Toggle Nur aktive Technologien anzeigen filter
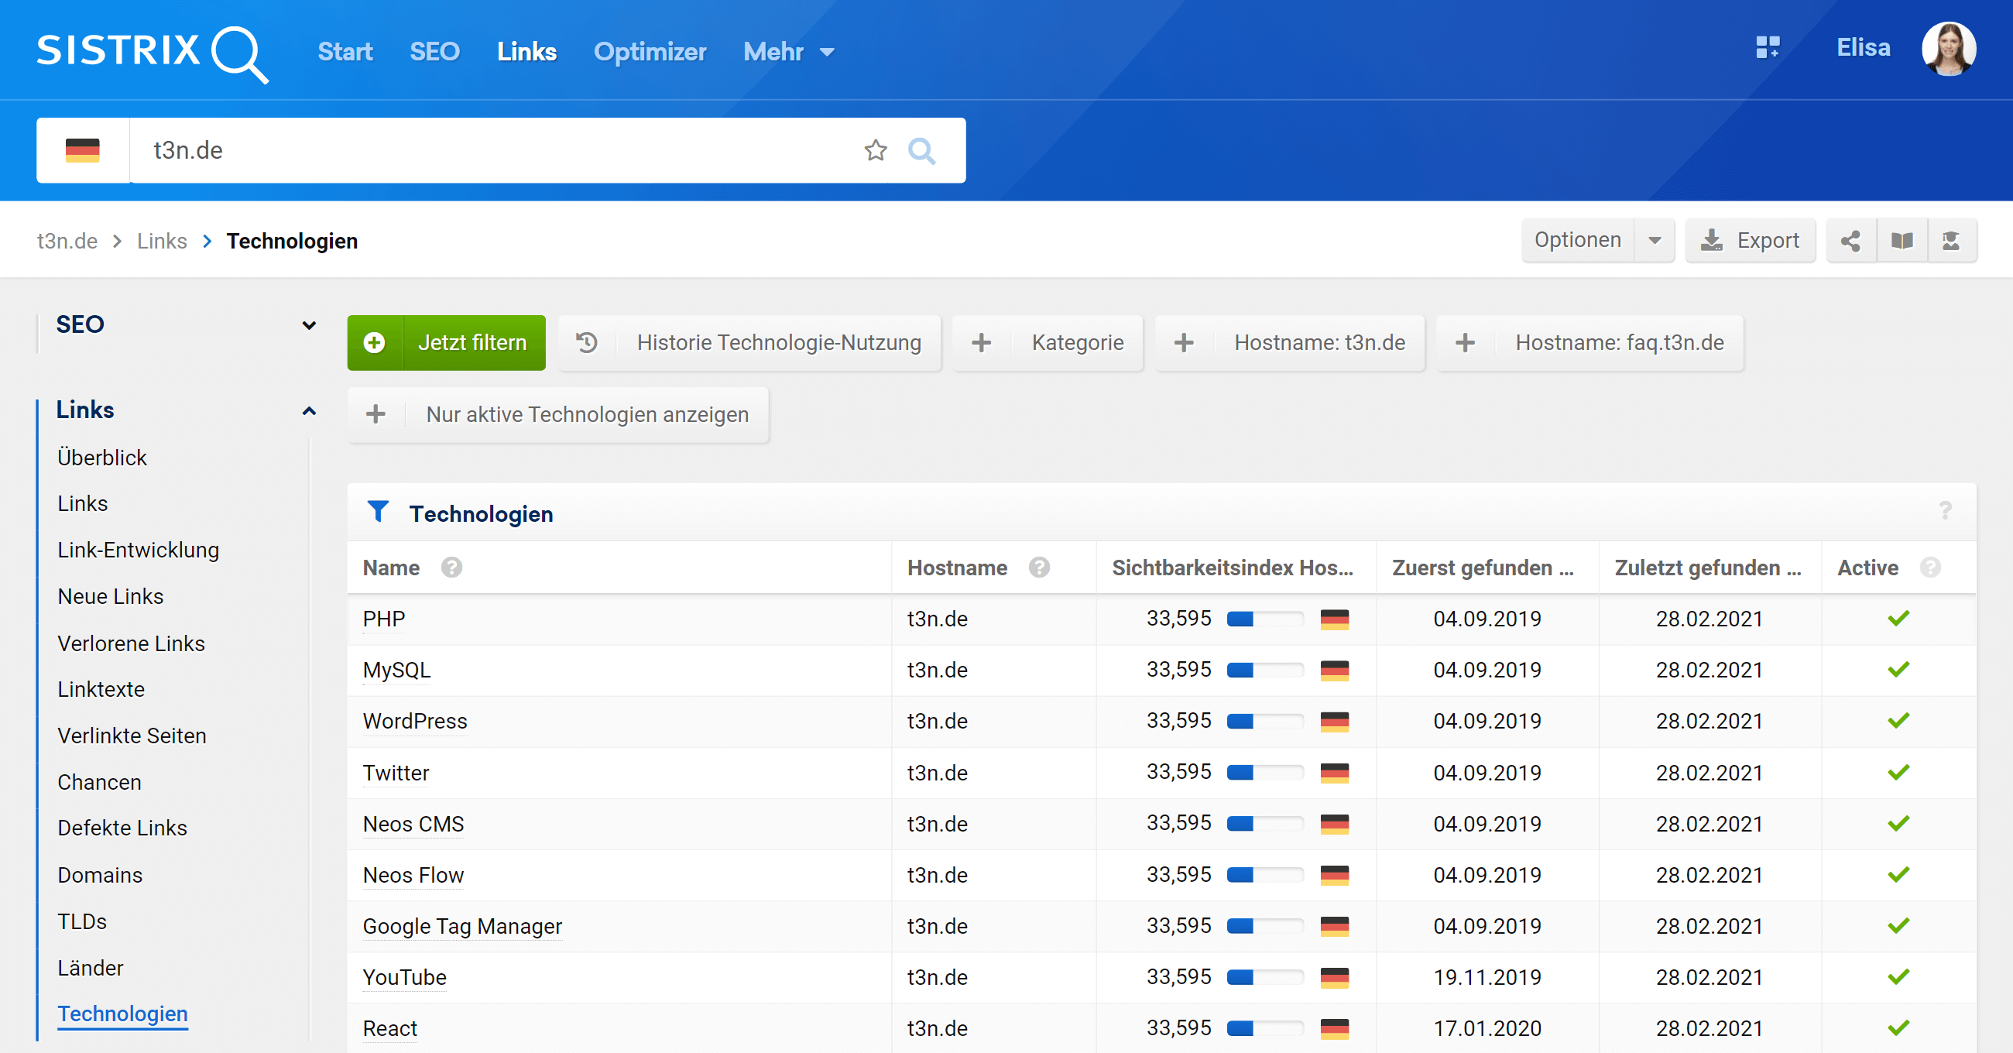This screenshot has width=2013, height=1053. pos(558,414)
